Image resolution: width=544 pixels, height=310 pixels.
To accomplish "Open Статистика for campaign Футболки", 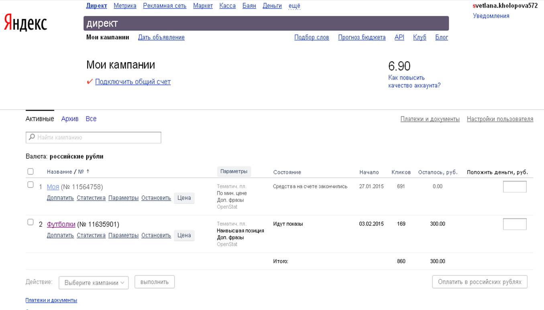I will pos(91,235).
